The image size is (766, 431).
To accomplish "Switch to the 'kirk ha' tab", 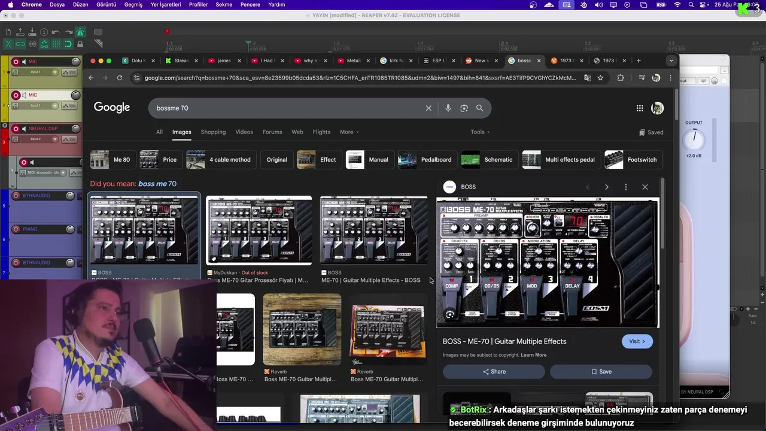I will click(x=397, y=60).
